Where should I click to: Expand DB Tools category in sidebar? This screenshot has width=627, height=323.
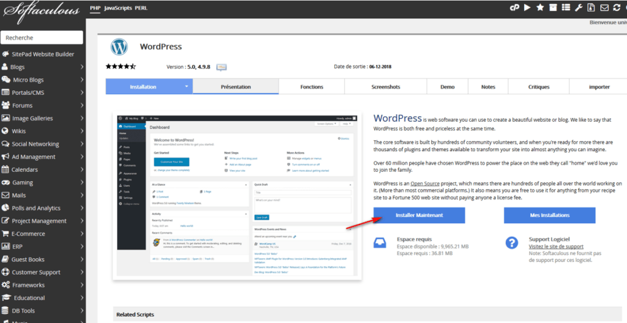43,311
